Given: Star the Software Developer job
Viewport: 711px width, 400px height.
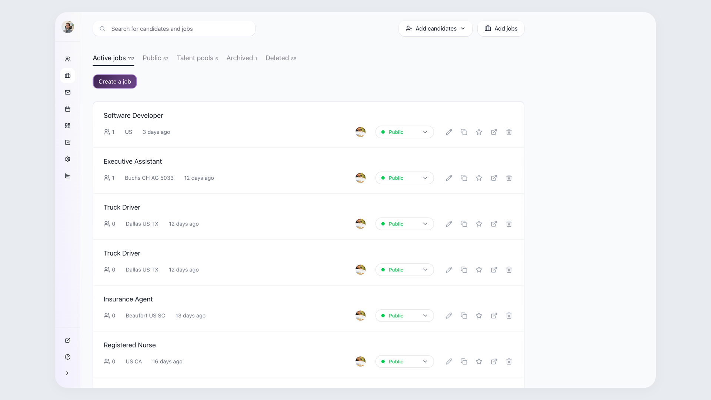Looking at the screenshot, I should [x=479, y=132].
